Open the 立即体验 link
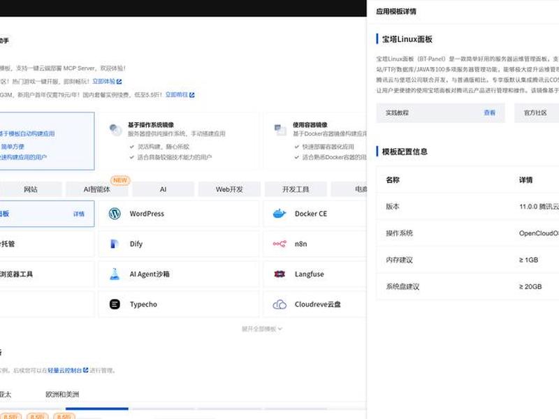 103,82
